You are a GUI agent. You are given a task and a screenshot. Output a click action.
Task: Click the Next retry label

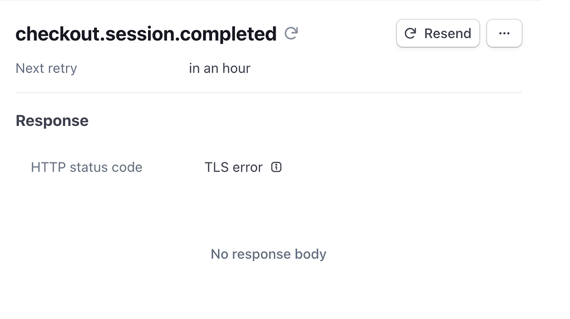click(x=46, y=68)
